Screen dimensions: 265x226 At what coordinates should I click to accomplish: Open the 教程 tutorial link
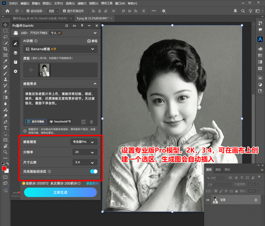[x=92, y=41]
